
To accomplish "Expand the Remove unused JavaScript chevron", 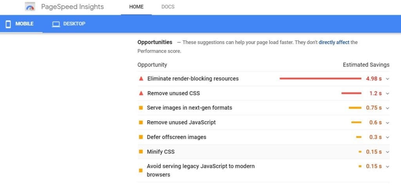I will point(387,123).
